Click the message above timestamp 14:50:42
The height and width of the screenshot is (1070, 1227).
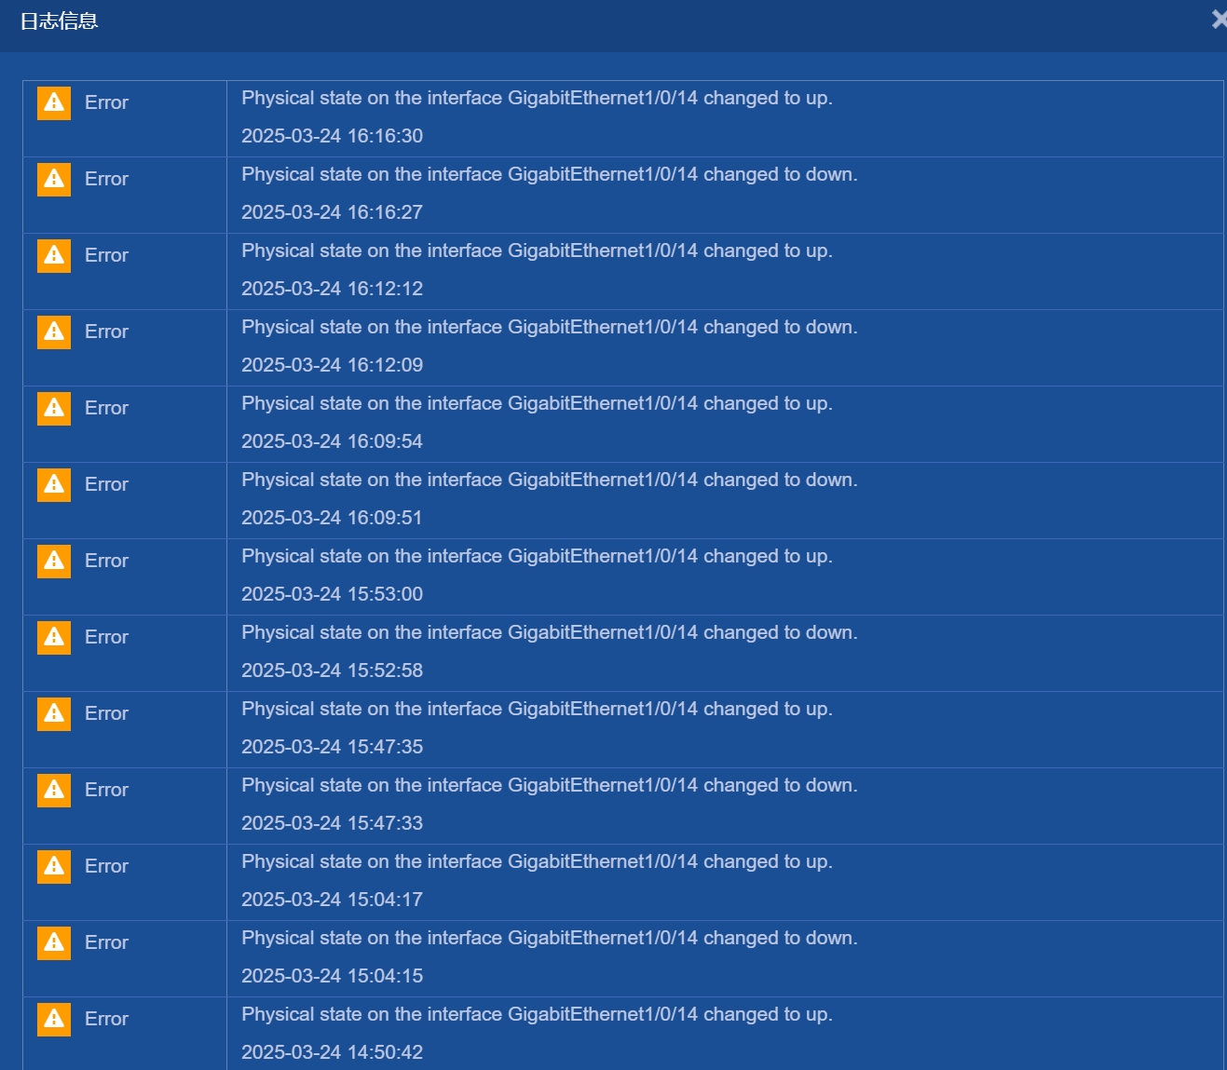537,1015
